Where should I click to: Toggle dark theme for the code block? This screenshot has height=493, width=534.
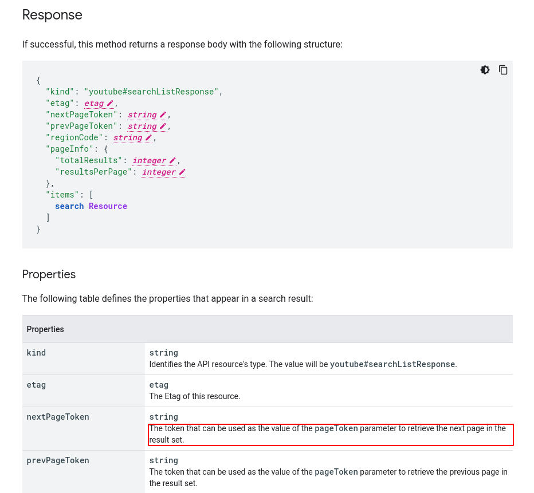coord(485,70)
